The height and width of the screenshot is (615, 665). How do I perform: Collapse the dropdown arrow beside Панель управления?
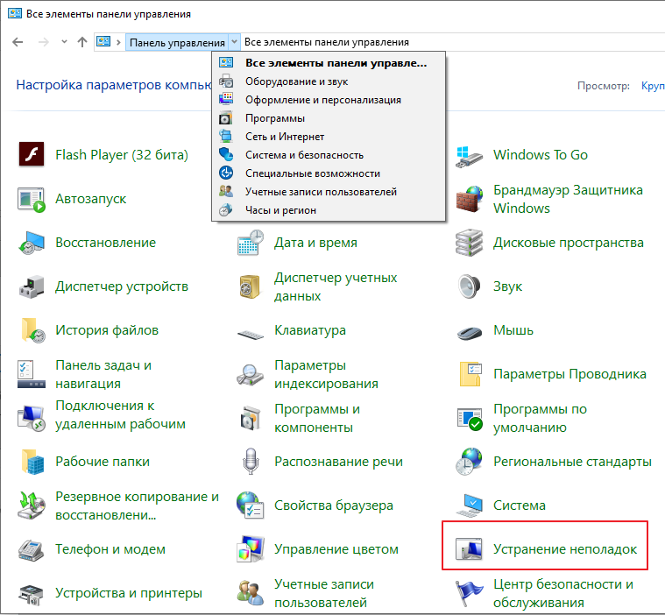pos(234,42)
